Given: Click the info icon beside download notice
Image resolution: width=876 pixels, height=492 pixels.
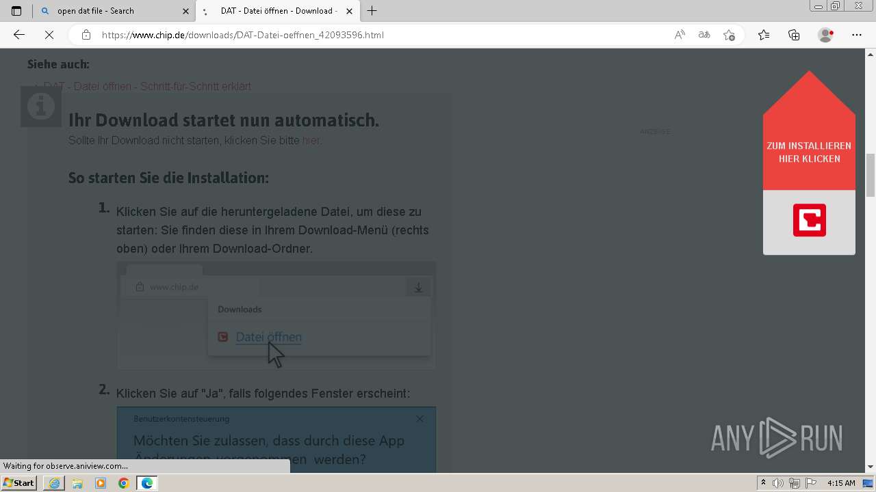Looking at the screenshot, I should (41, 106).
